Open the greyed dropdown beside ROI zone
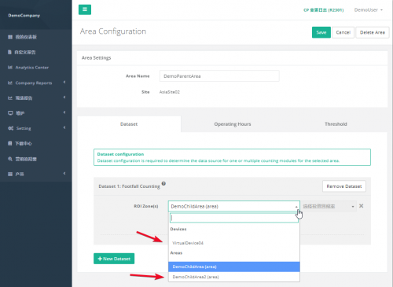 [x=329, y=206]
